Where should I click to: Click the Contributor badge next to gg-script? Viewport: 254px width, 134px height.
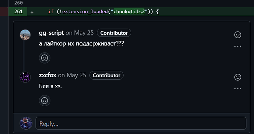click(x=114, y=33)
